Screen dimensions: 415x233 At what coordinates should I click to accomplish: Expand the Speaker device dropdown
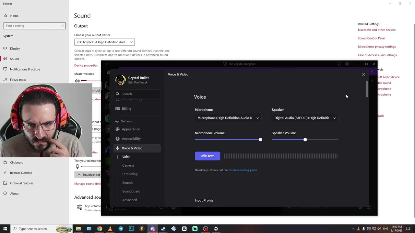[x=305, y=118]
